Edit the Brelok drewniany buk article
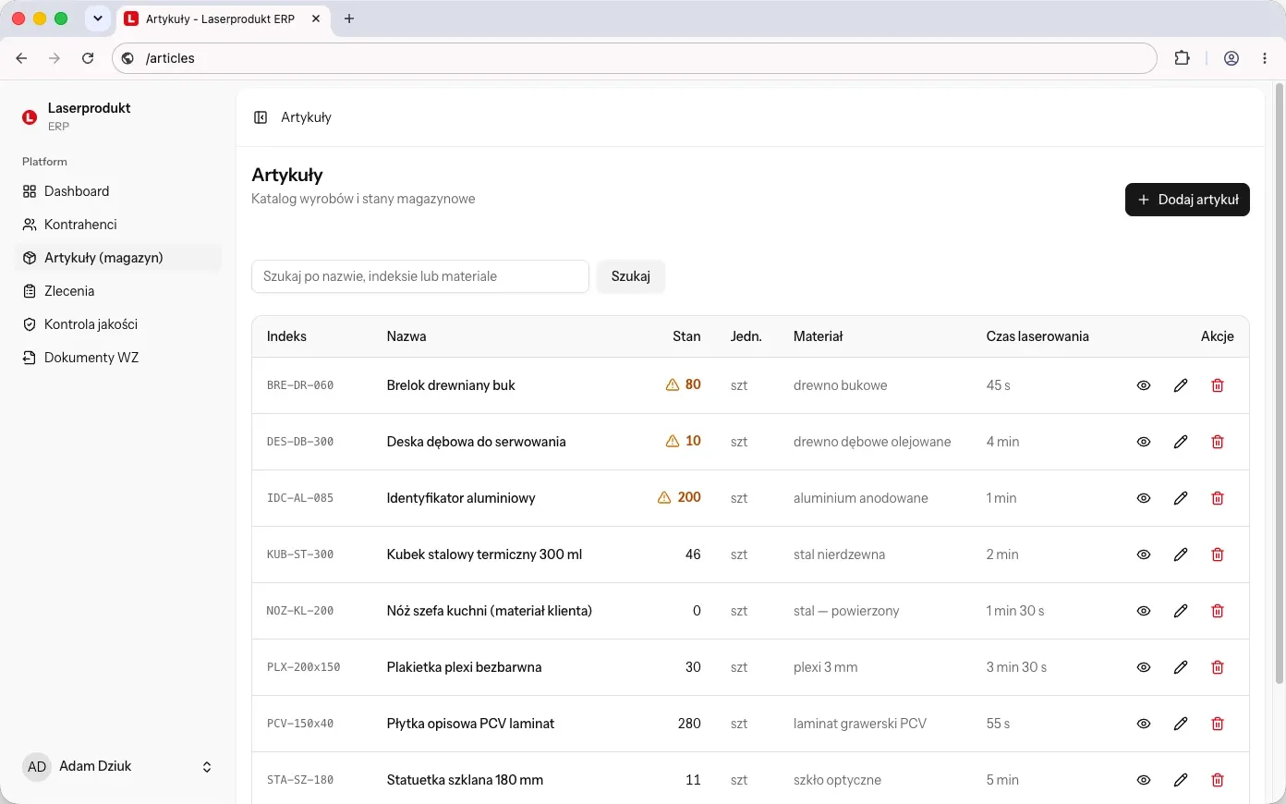 tap(1181, 385)
